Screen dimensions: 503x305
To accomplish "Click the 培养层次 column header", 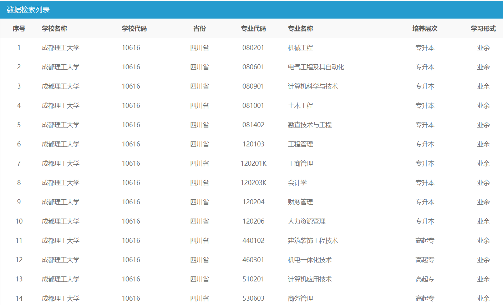I will point(425,29).
